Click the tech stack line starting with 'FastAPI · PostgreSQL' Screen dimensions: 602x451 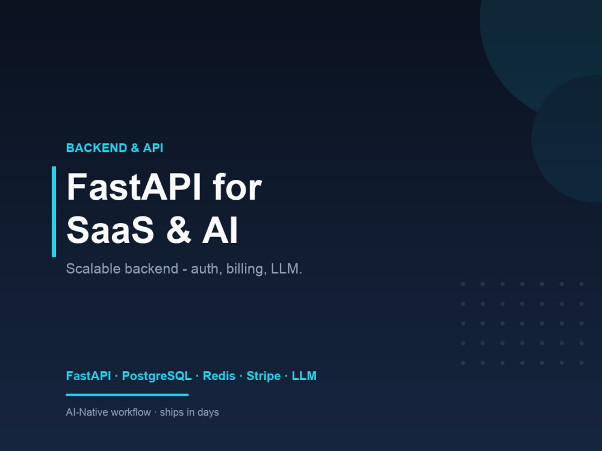(x=191, y=376)
